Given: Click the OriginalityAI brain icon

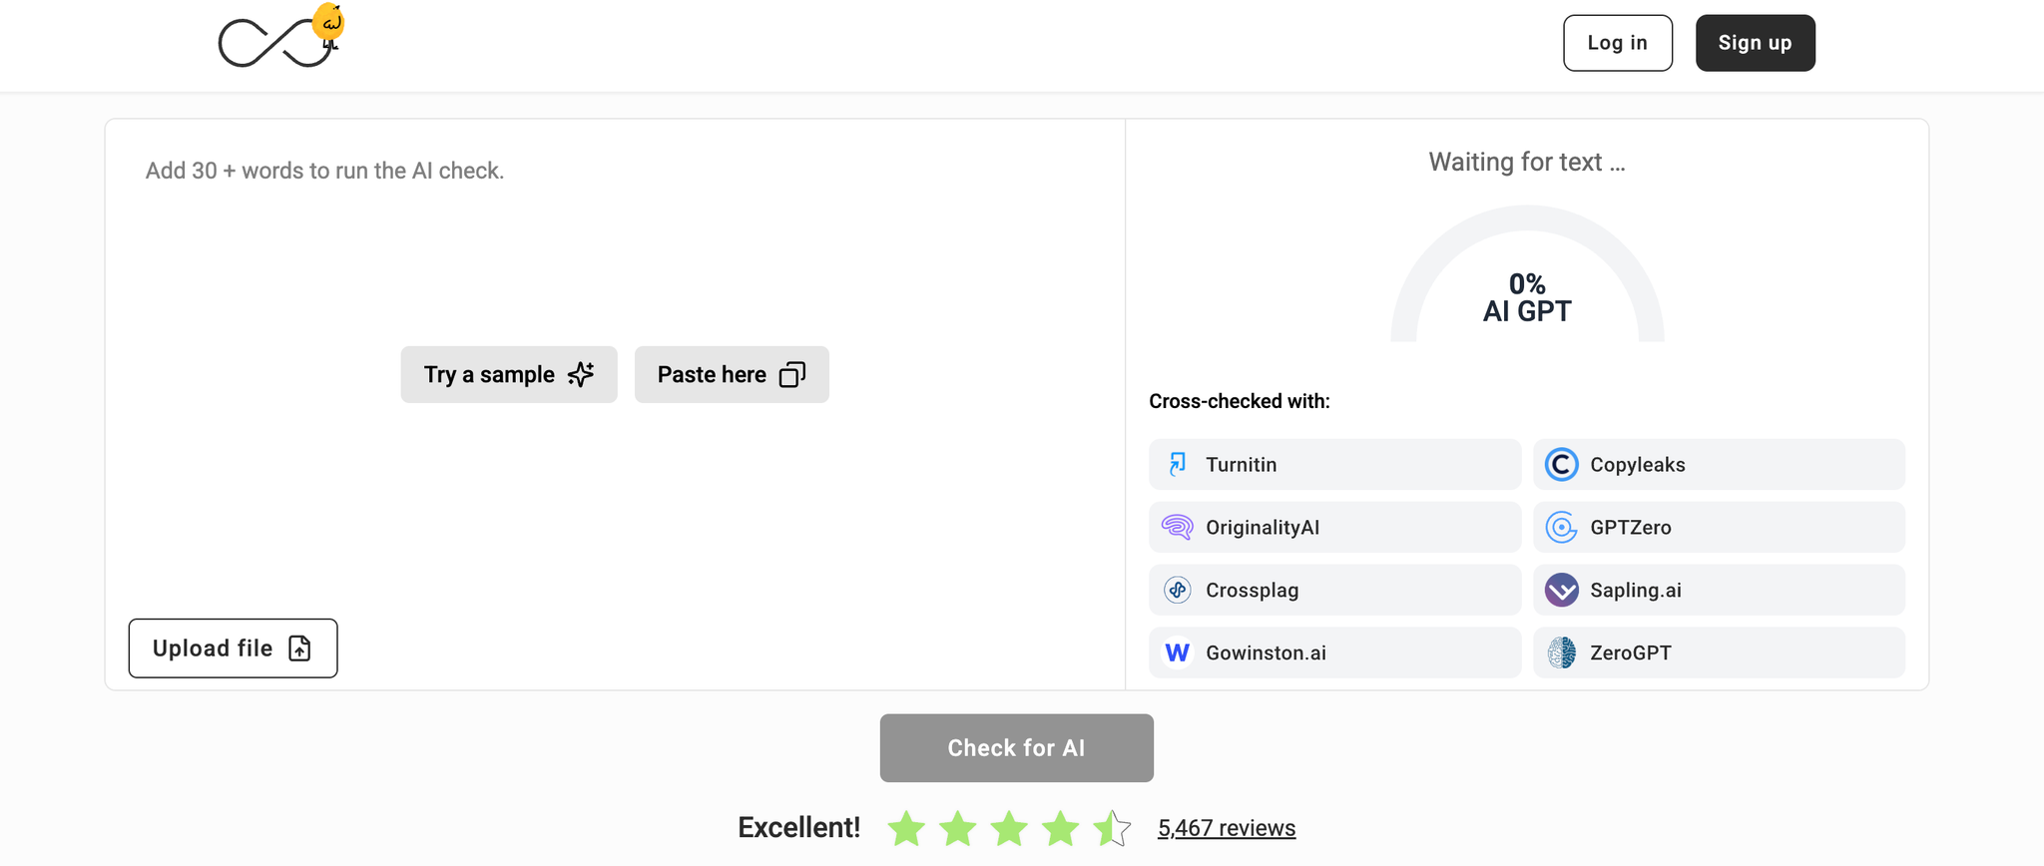Looking at the screenshot, I should (1178, 527).
